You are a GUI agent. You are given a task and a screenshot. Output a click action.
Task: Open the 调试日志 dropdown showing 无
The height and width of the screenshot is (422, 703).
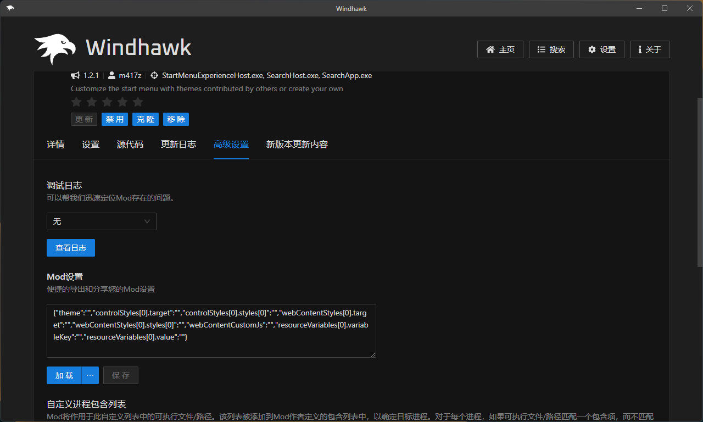[x=102, y=221]
